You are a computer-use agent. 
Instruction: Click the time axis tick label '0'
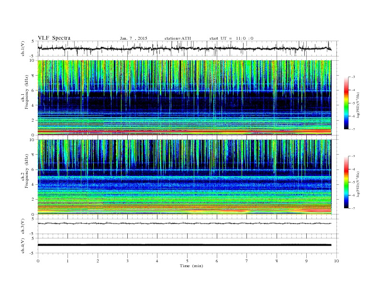coord(38,261)
